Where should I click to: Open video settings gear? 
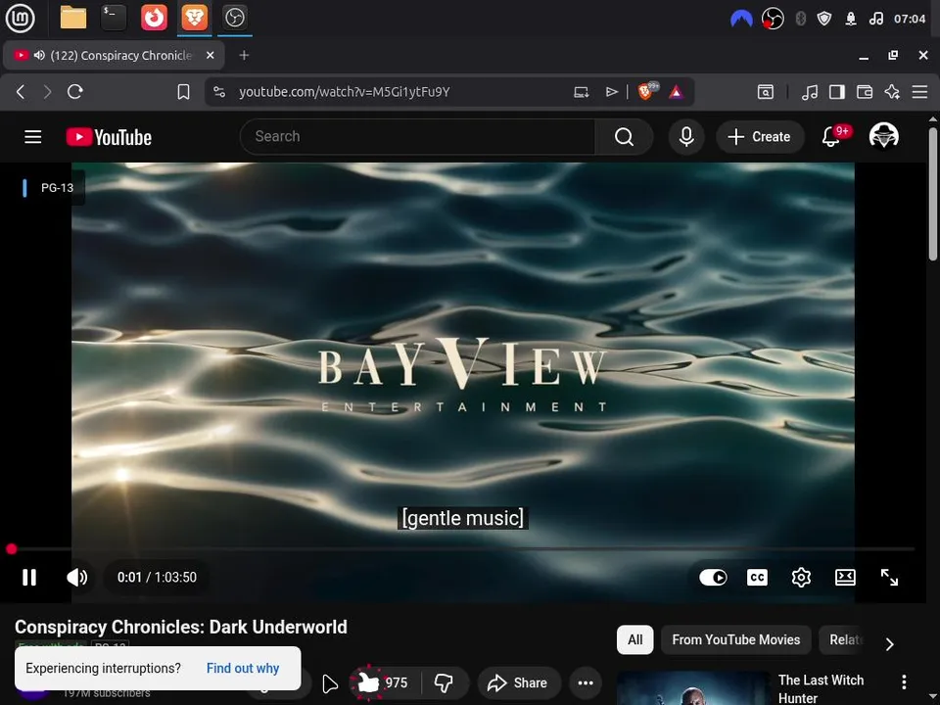pyautogui.click(x=801, y=578)
